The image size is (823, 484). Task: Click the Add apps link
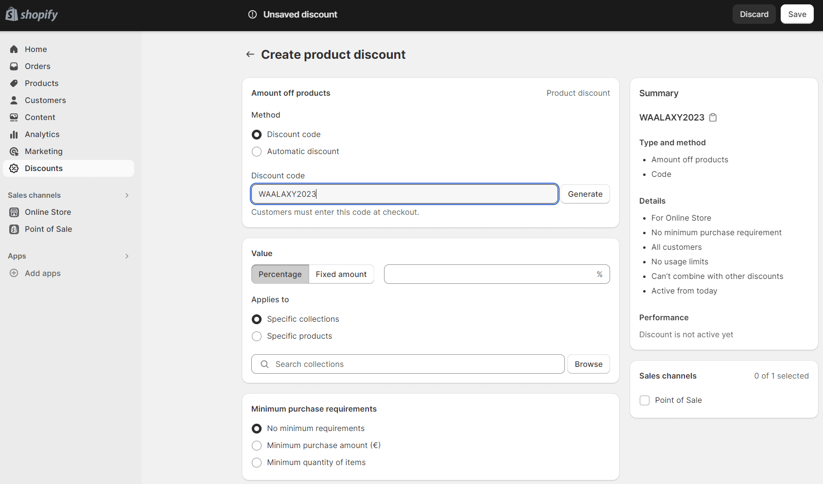click(43, 273)
